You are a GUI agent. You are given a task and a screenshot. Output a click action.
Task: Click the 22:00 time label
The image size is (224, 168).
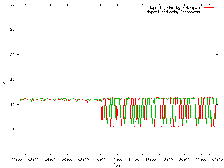tap(201, 160)
